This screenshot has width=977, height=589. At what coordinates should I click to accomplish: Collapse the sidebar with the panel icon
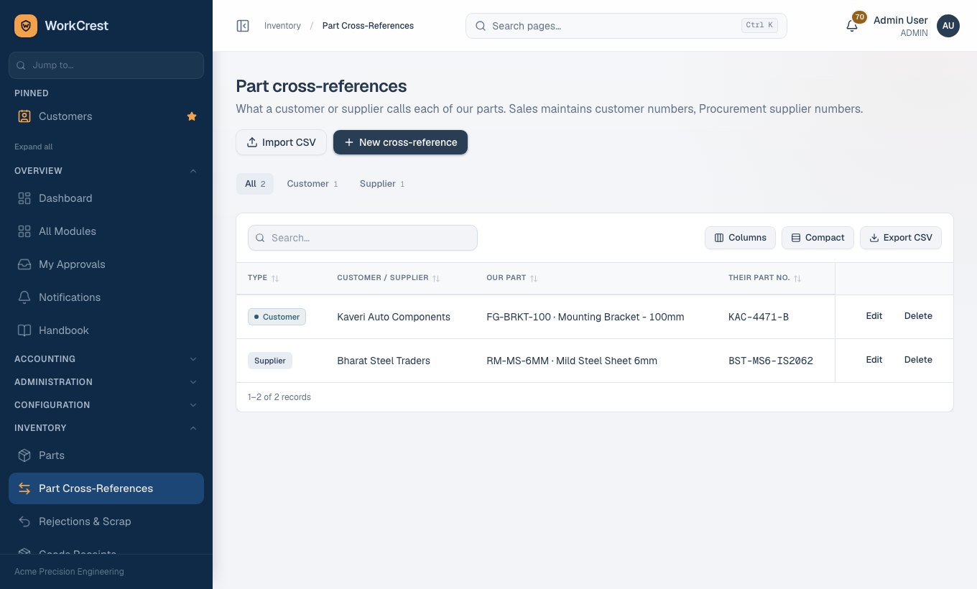coord(243,26)
